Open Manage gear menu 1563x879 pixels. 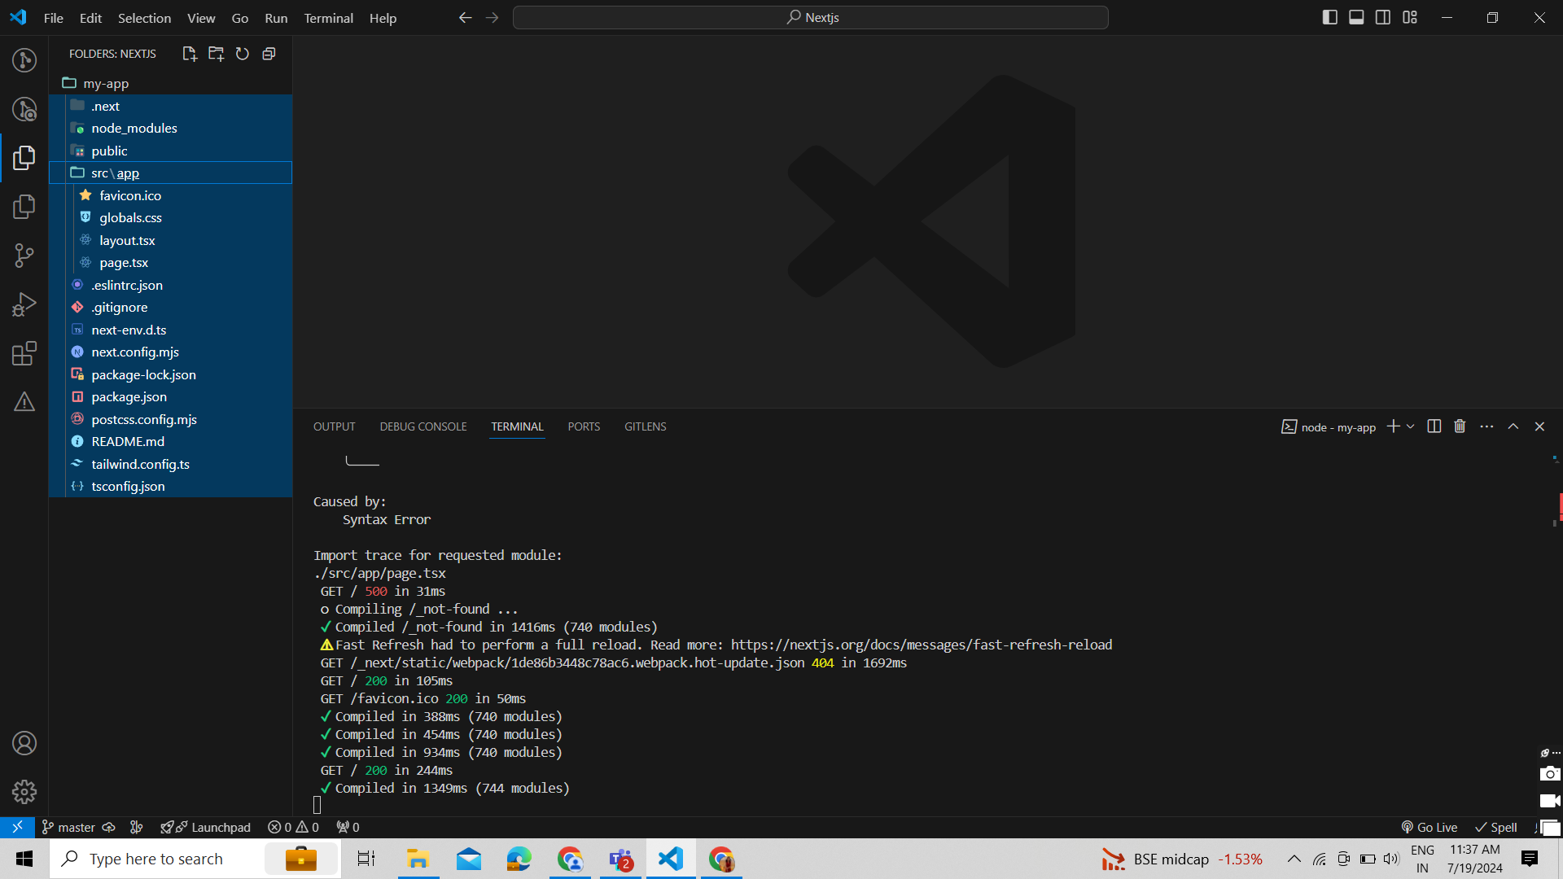(24, 791)
